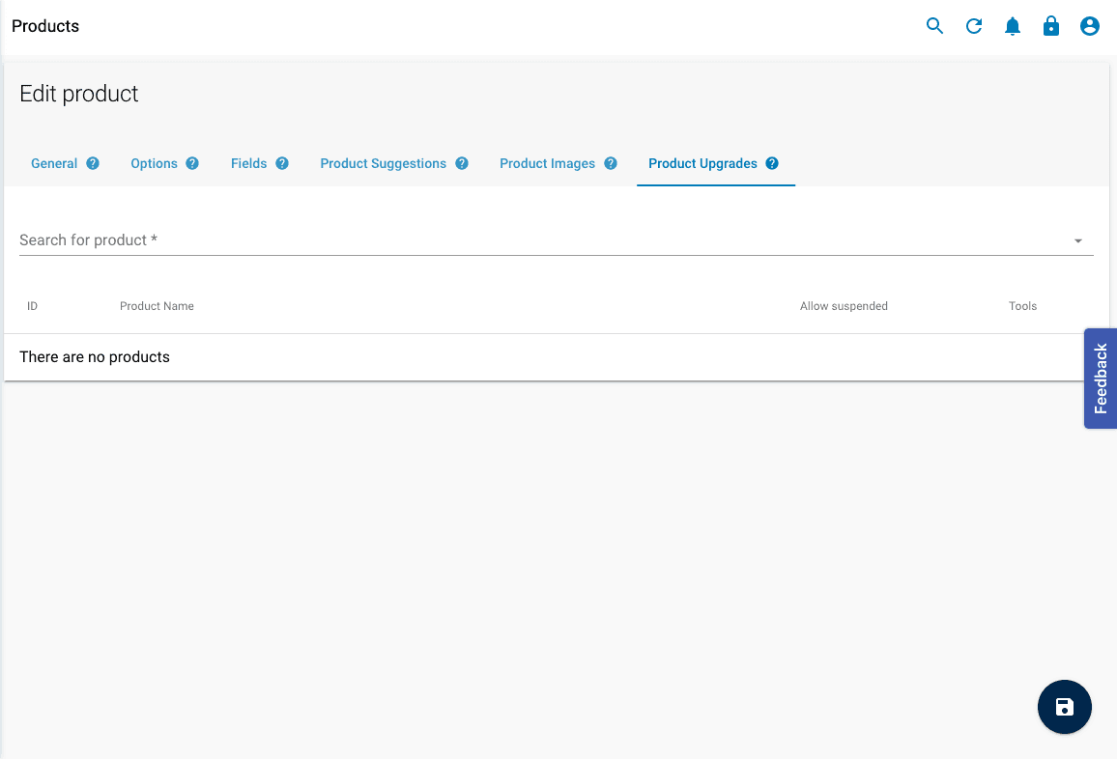Image resolution: width=1117 pixels, height=759 pixels.
Task: Refresh the page using the reload icon
Action: [973, 26]
